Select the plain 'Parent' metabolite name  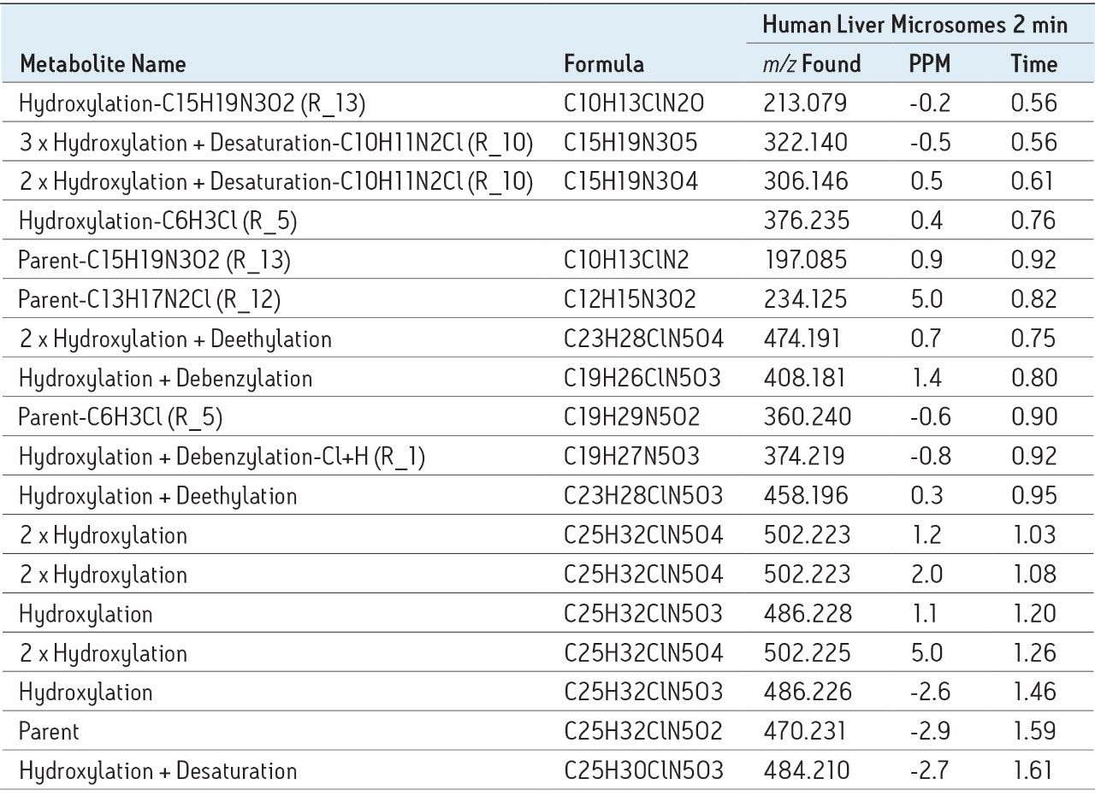pos(49,732)
